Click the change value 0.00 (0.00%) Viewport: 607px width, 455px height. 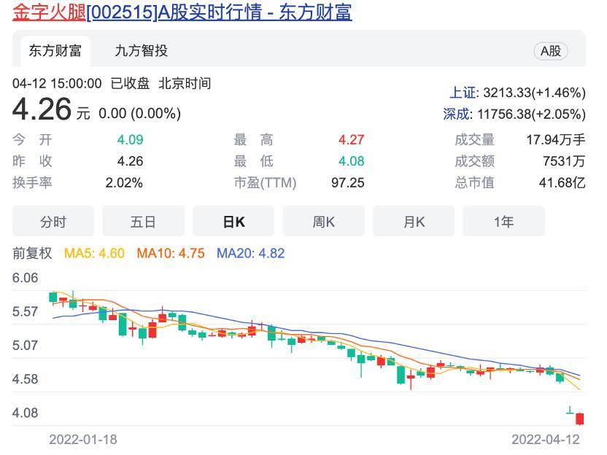[x=140, y=113]
